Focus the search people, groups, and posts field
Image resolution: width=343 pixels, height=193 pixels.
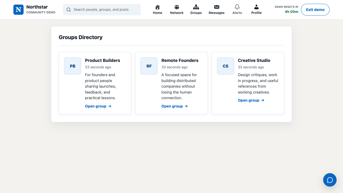pyautogui.click(x=102, y=10)
